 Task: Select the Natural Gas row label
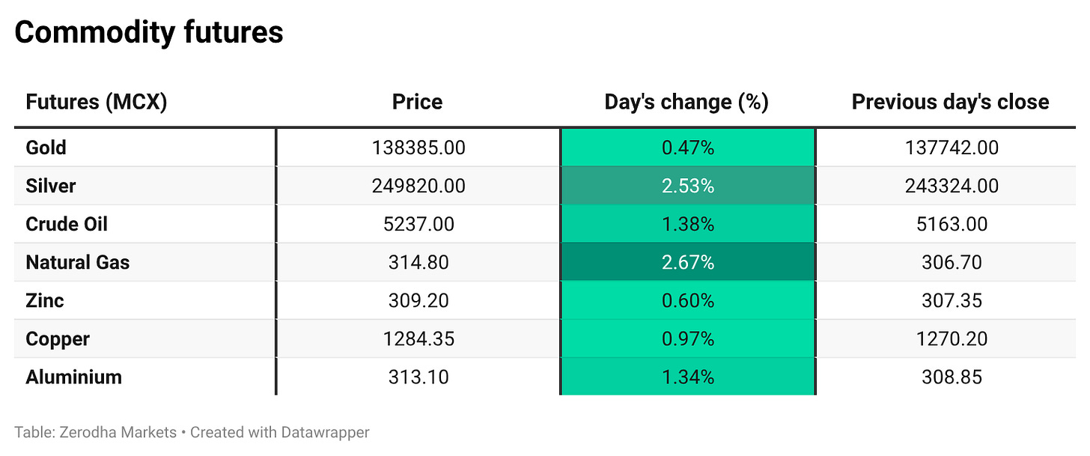(77, 262)
